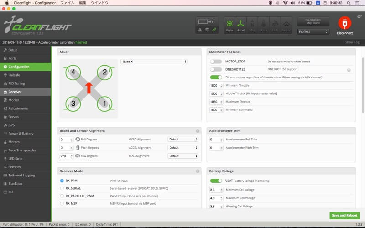Open the Setup tab
365x228 pixels.
26,50
